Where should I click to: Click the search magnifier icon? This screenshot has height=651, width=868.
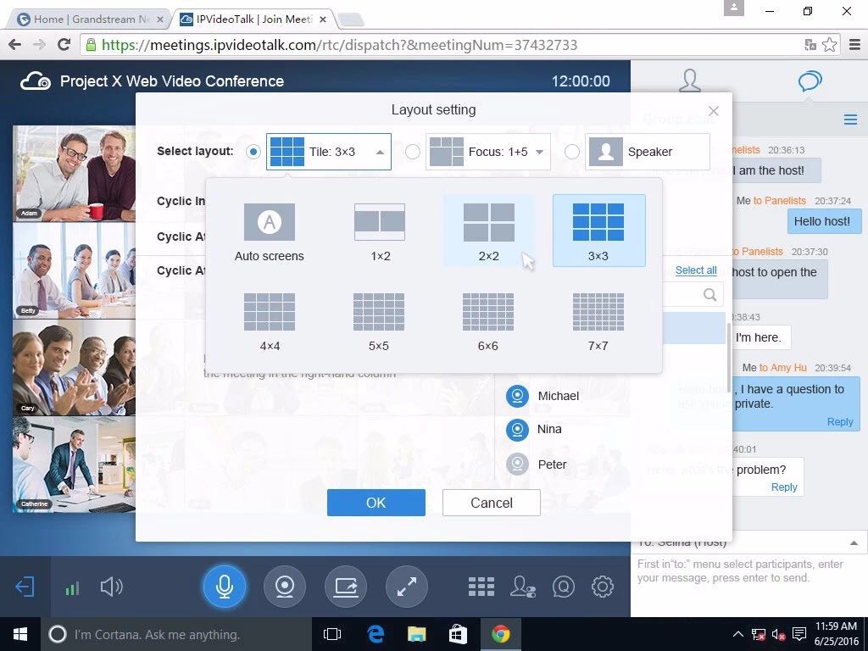coord(709,294)
